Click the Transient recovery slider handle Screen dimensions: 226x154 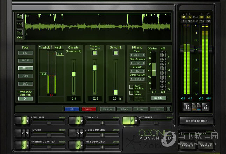tap(95, 68)
